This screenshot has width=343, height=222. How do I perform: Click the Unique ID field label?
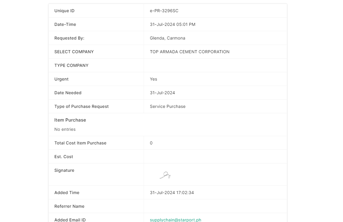tap(64, 11)
